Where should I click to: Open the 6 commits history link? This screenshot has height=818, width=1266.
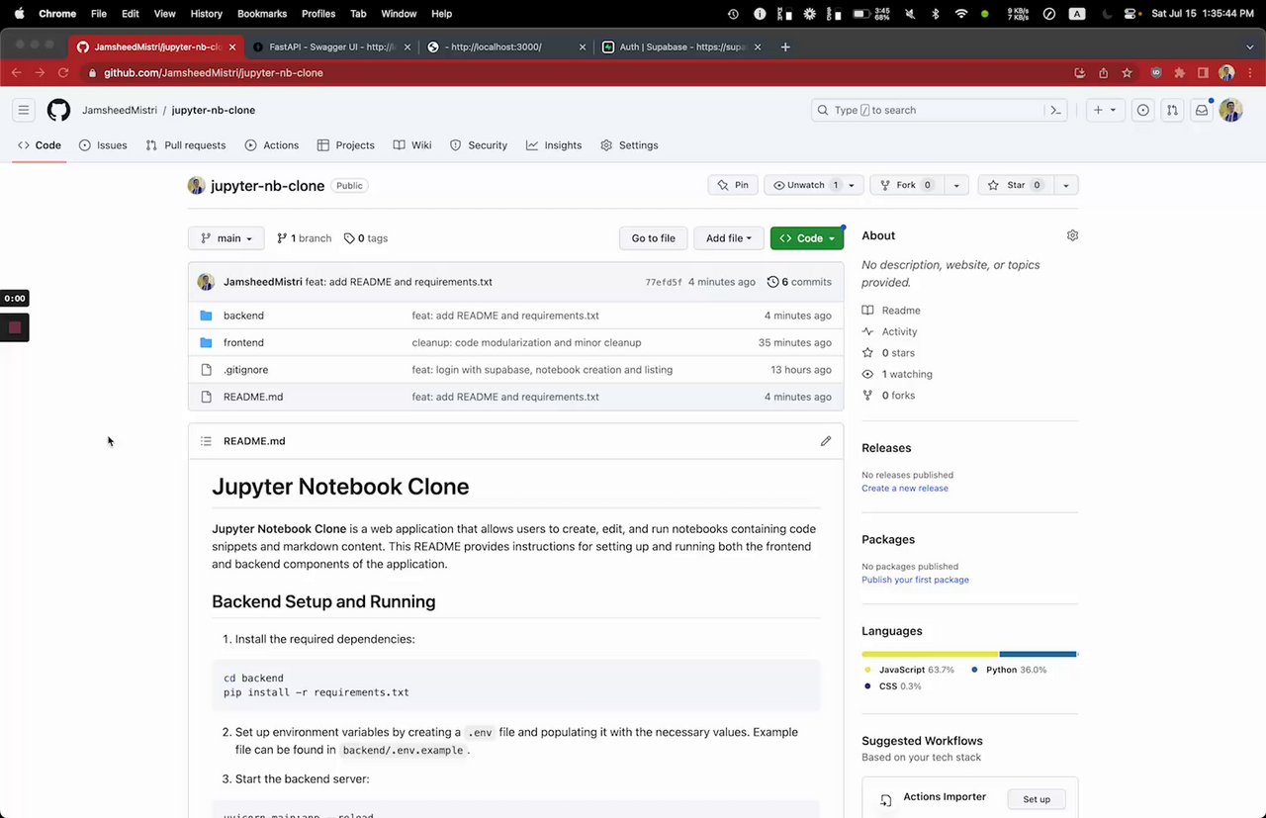pos(799,282)
